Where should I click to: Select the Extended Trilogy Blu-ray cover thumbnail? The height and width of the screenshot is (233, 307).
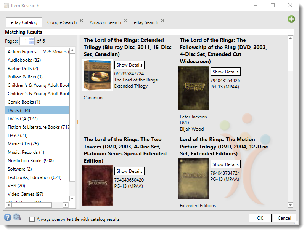click(98, 75)
